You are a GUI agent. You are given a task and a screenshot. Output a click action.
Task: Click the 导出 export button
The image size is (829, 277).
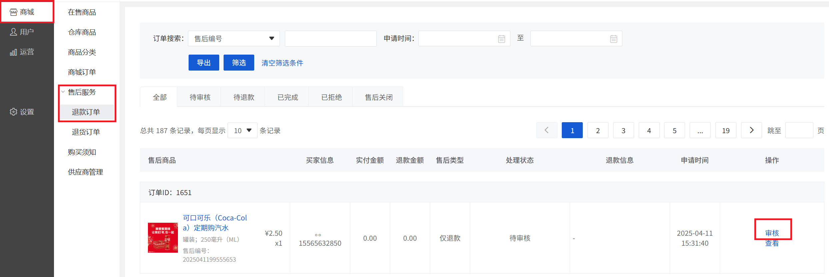(204, 63)
